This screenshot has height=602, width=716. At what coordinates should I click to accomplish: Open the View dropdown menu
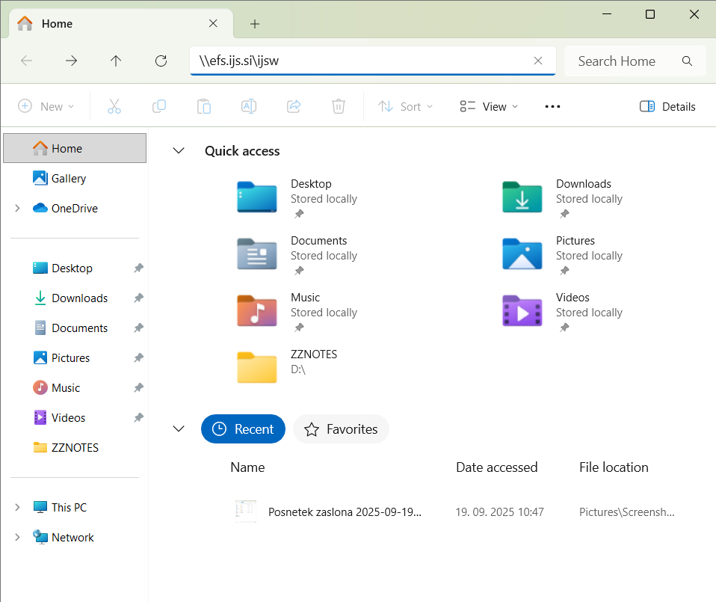coord(489,106)
